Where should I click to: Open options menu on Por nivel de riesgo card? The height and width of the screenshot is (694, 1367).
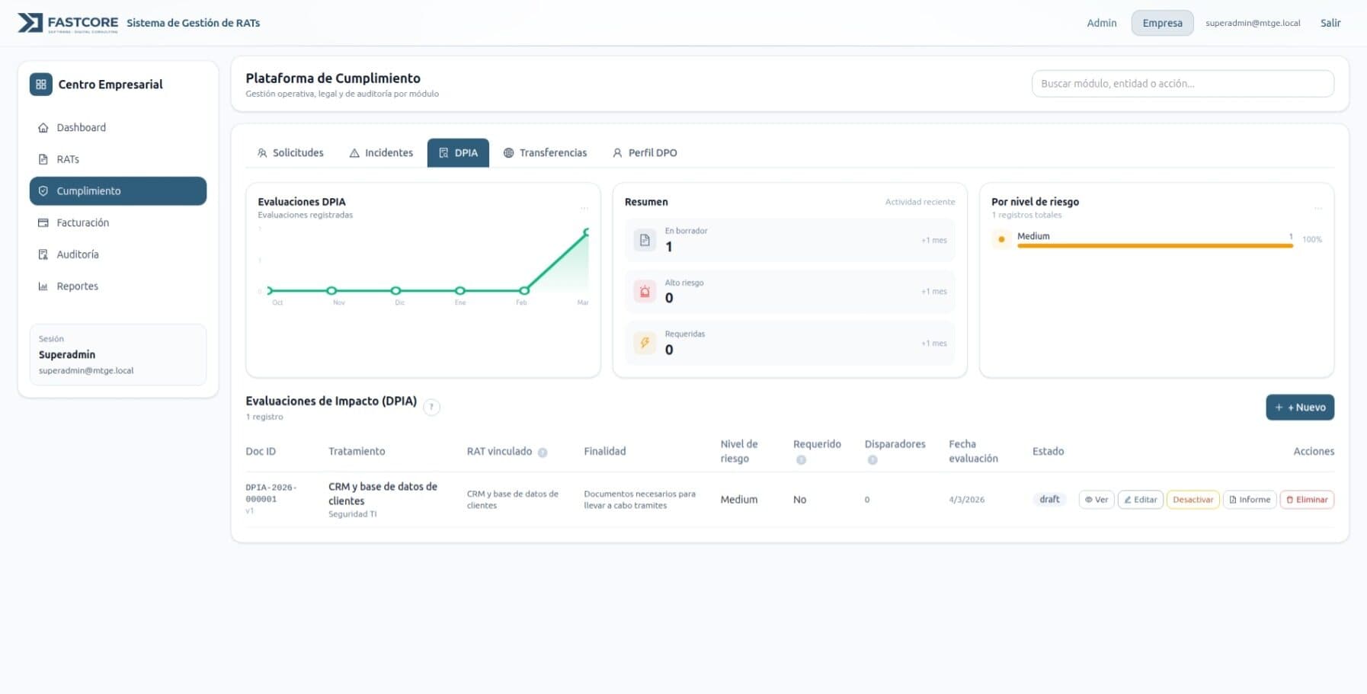click(x=1317, y=208)
